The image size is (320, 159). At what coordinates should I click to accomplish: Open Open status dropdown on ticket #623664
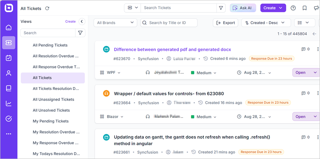pyautogui.click(x=306, y=117)
